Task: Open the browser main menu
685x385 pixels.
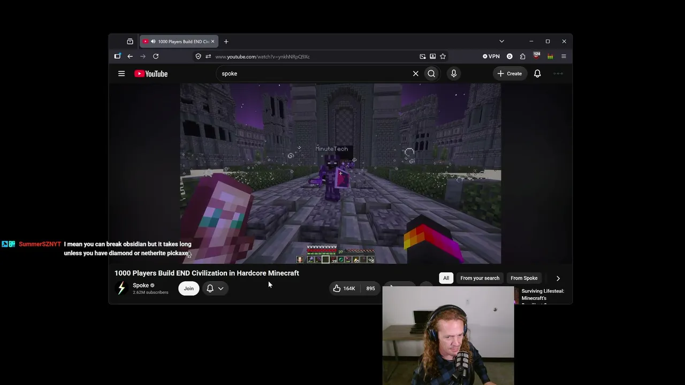Action: (564, 57)
